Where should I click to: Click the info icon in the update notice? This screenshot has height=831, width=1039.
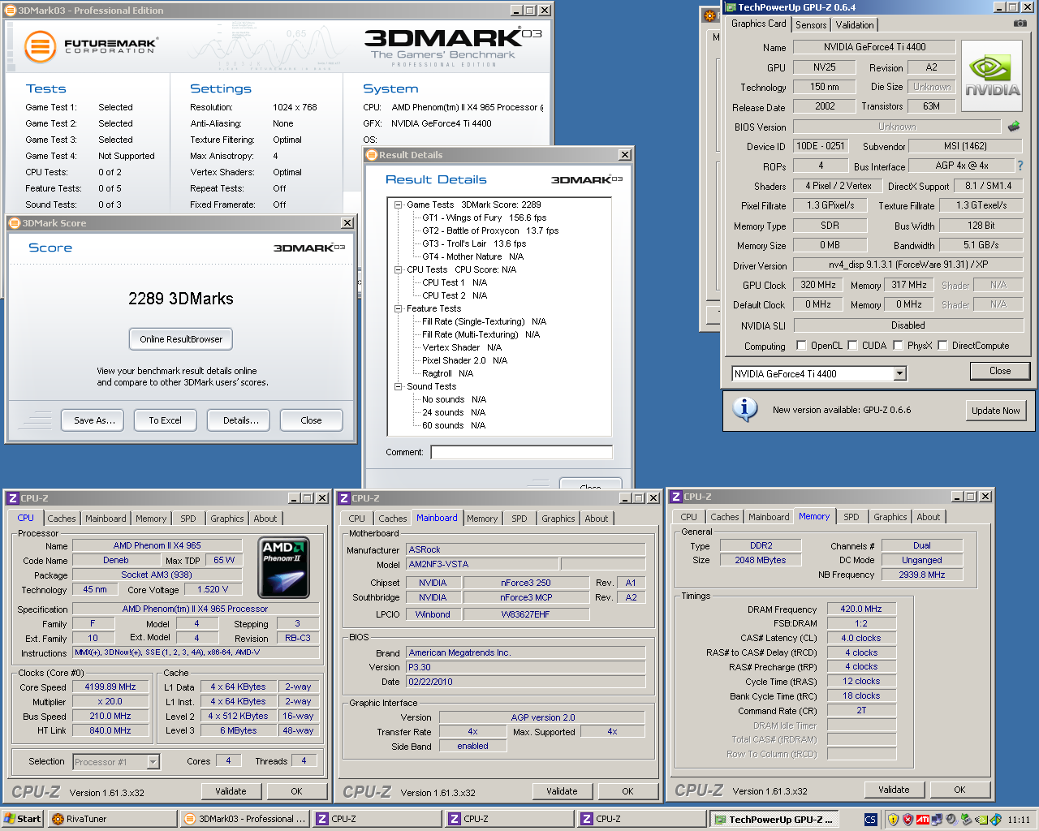pyautogui.click(x=744, y=409)
